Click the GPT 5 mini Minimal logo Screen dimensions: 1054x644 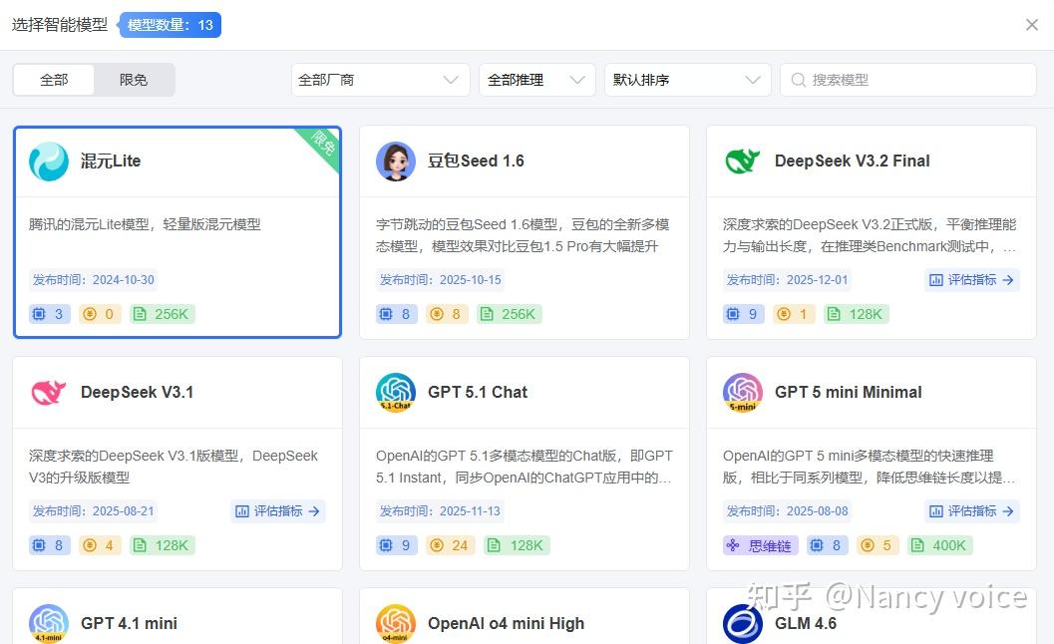point(743,393)
